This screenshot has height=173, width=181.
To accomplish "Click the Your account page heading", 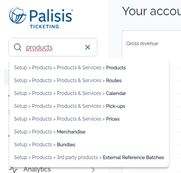I will 152,11.
